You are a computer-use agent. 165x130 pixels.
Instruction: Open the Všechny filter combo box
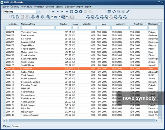(x=21, y=12)
